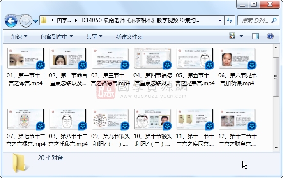Focus the 搜索 D34... search box

pos(255,21)
